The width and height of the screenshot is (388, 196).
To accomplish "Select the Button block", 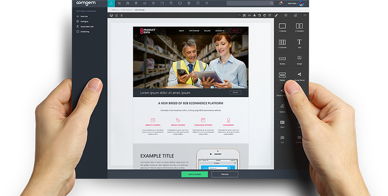I will click(x=283, y=60).
